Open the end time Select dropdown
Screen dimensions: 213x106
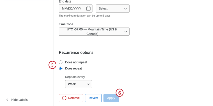(x=113, y=9)
